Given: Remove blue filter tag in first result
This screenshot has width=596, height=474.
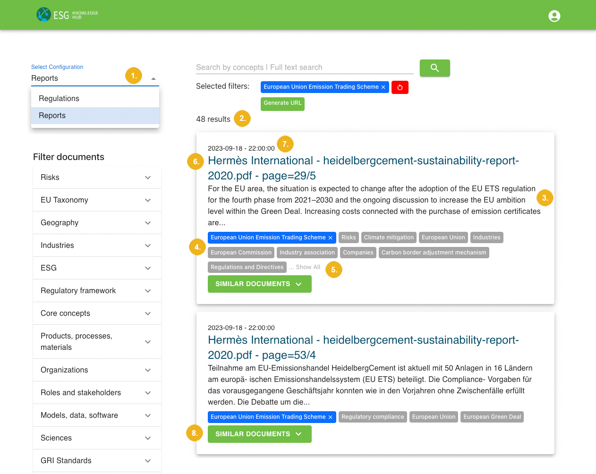Looking at the screenshot, I should (331, 238).
